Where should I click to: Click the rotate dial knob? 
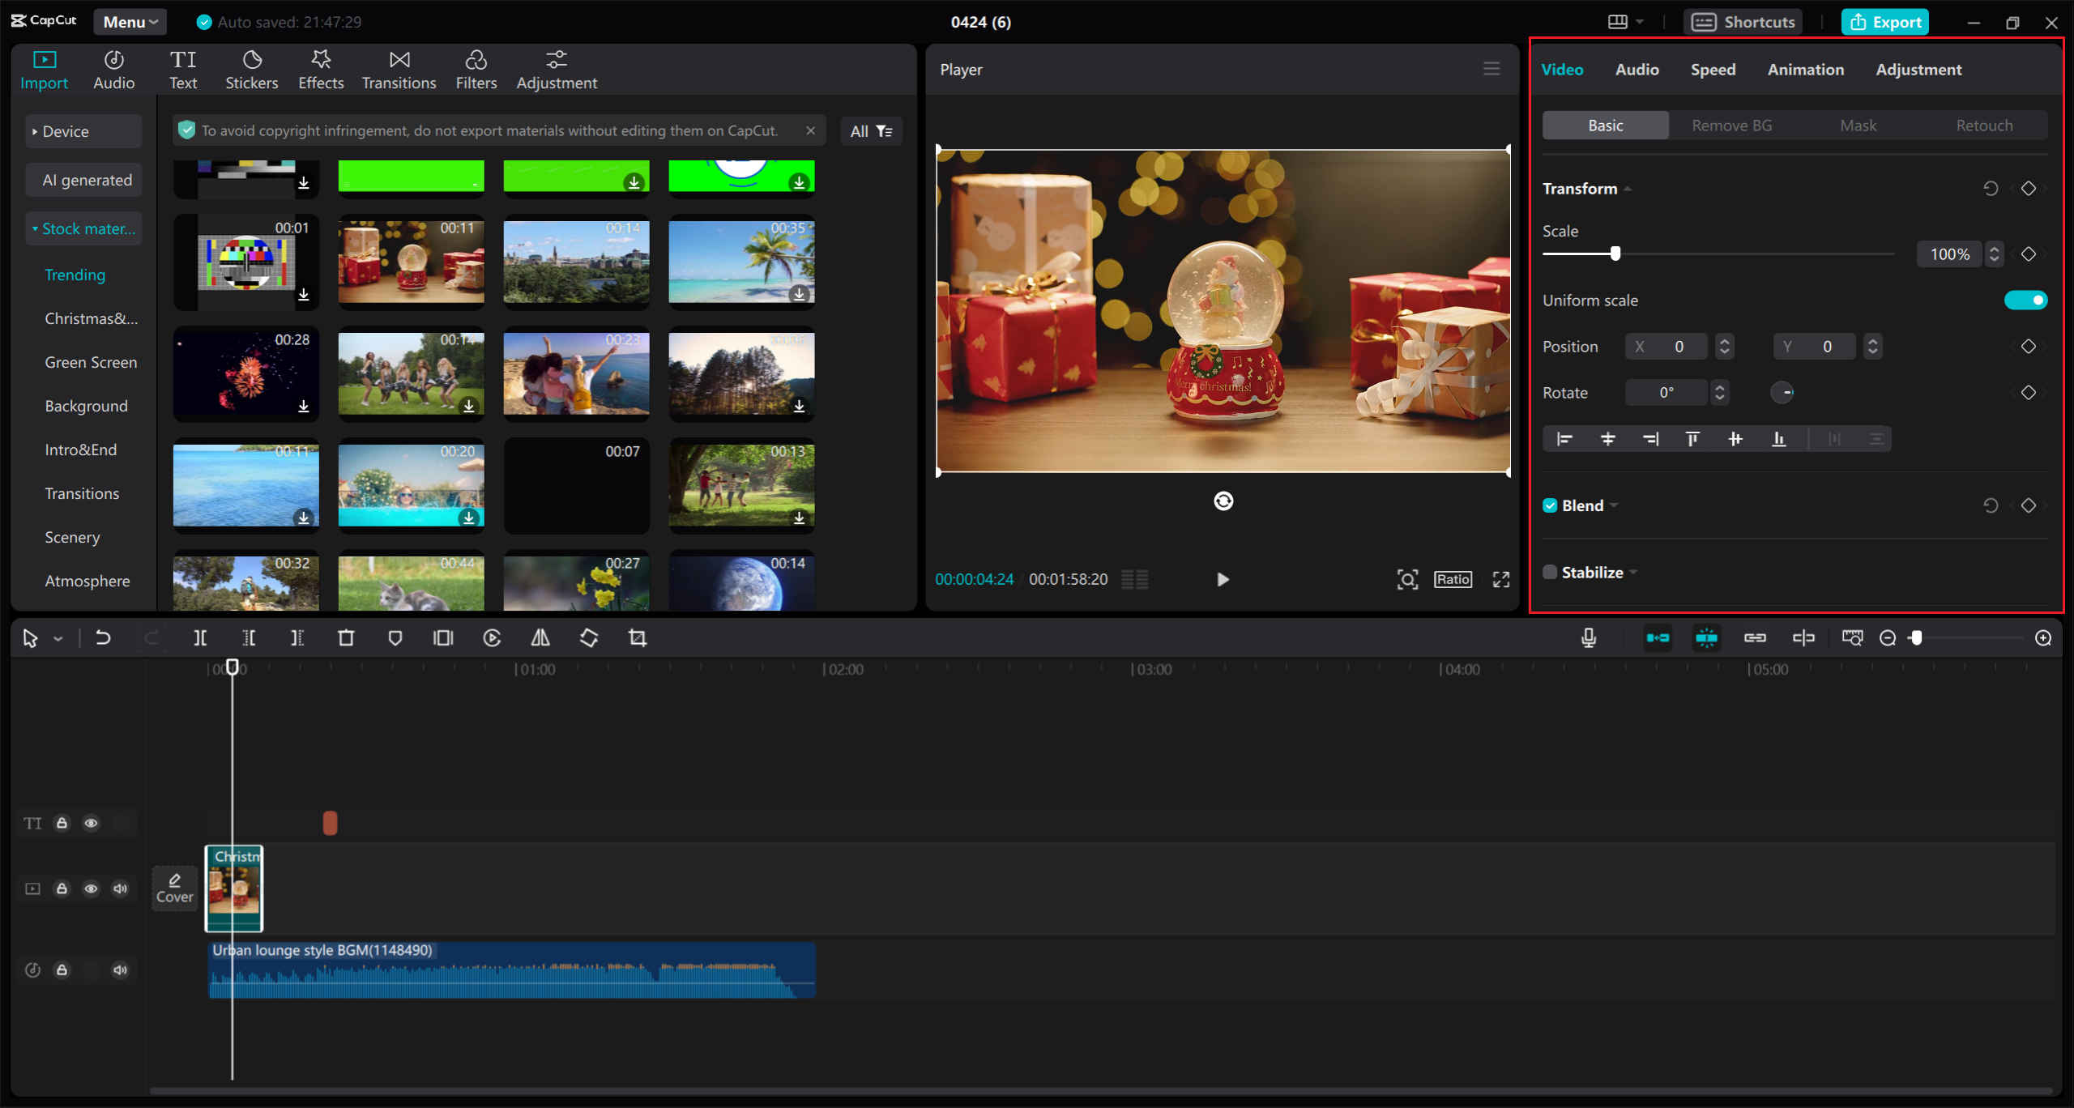pos(1782,393)
